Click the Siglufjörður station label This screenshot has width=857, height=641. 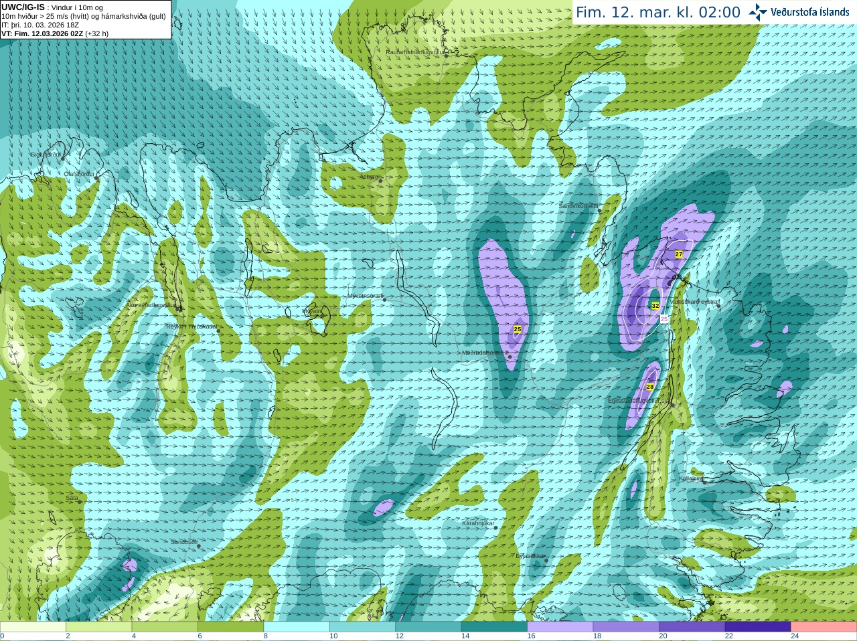pyautogui.click(x=46, y=155)
